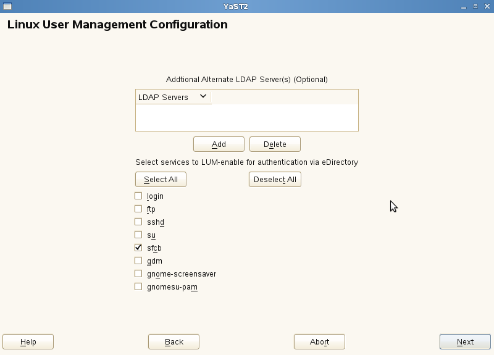This screenshot has height=355, width=494.
Task: Close the YaST2 window
Action: point(487,6)
